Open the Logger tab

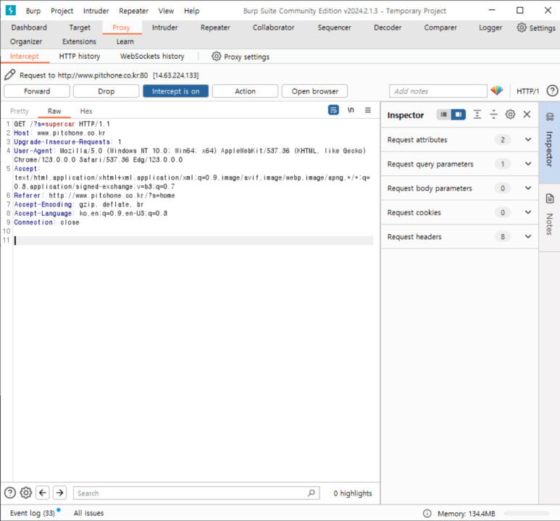click(x=490, y=28)
